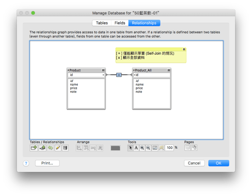Collapse the yellow text note
This screenshot has height=196, width=252.
coord(184,49)
